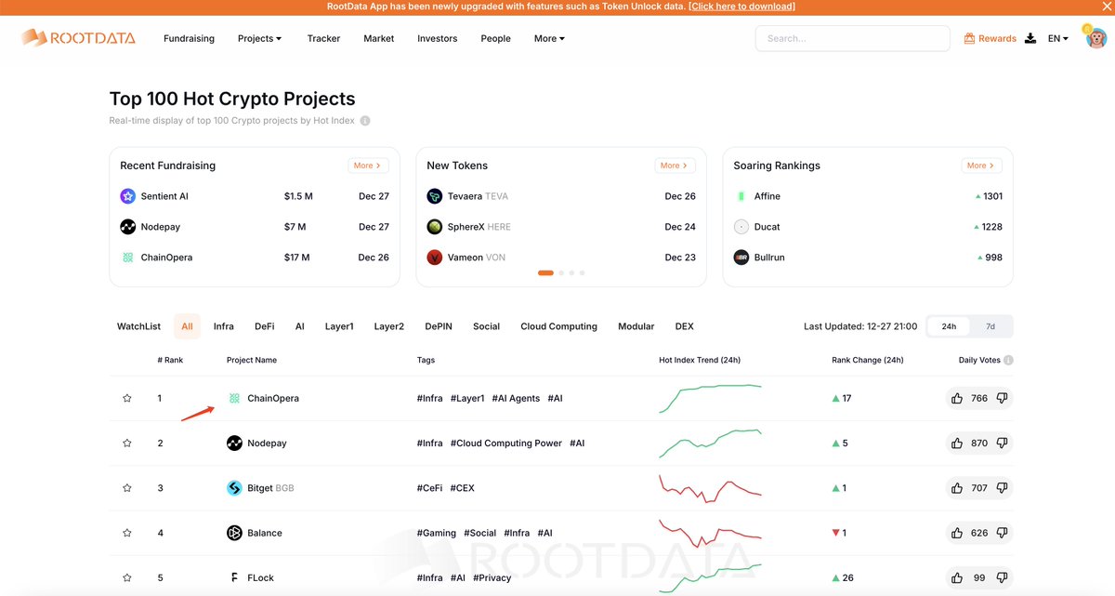Click the Rewards gift link
This screenshot has width=1115, height=596.
[x=990, y=38]
